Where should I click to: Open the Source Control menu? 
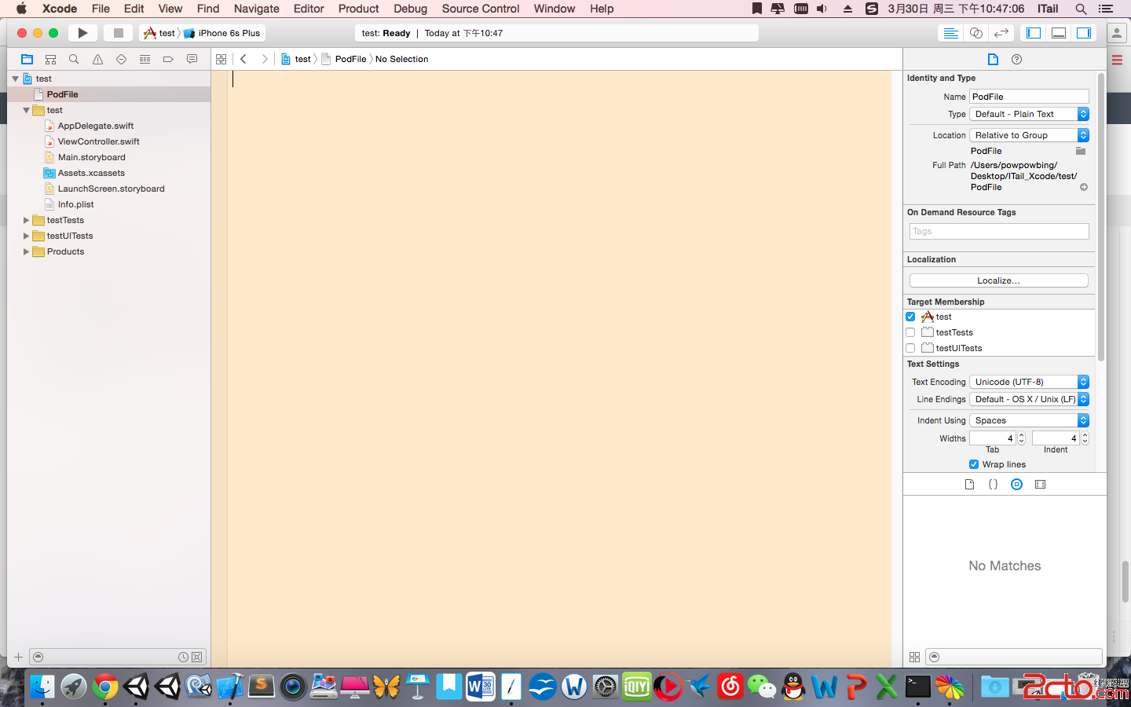coord(480,9)
